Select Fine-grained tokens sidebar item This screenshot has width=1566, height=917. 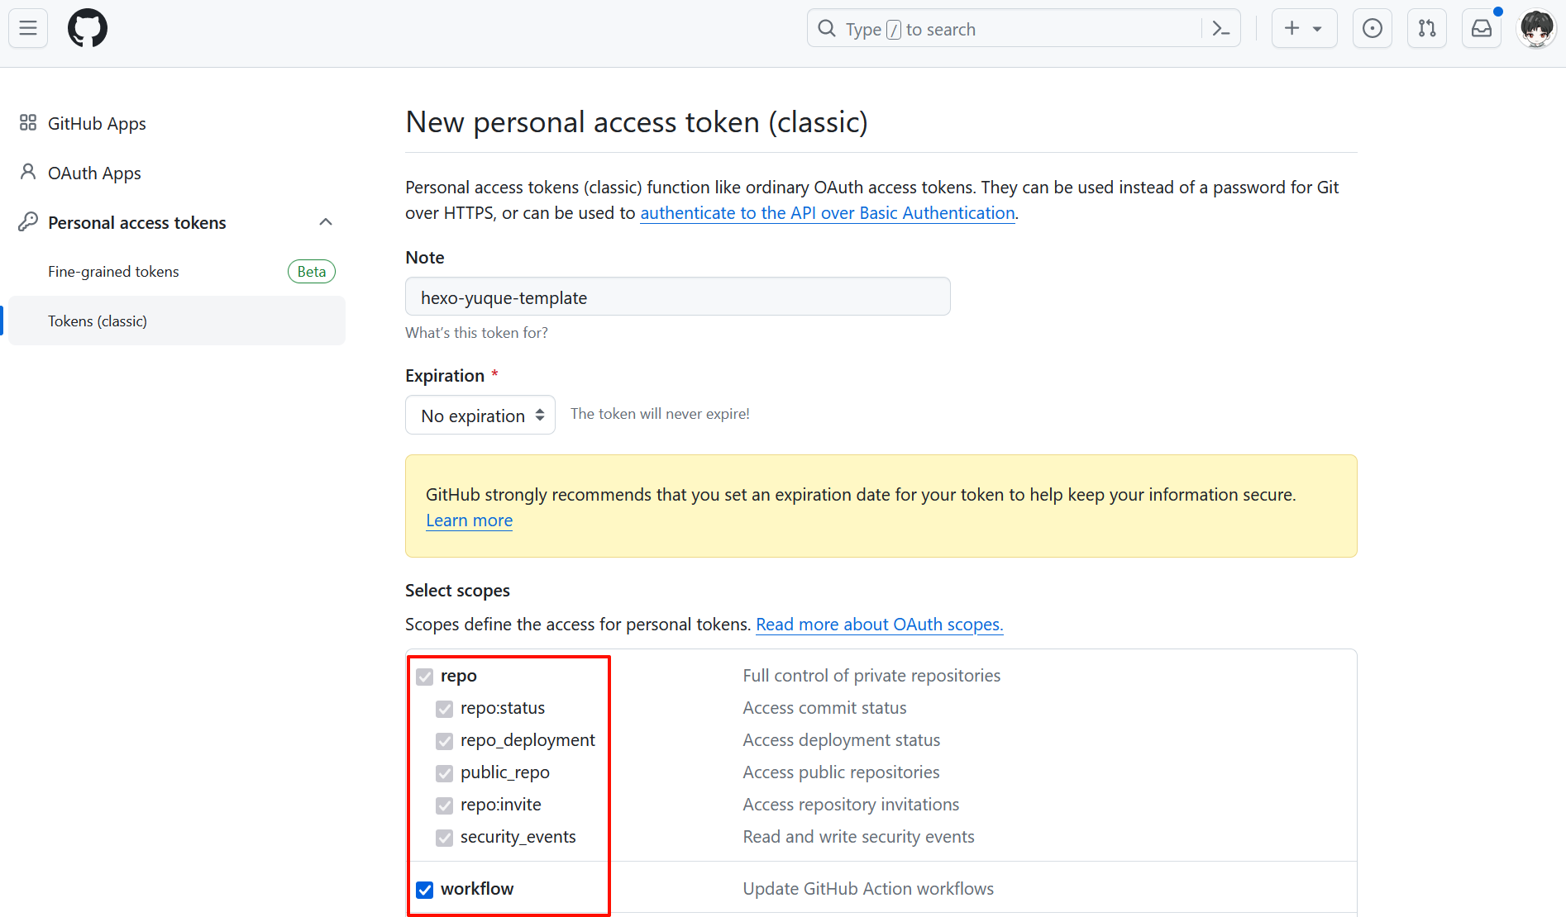[x=113, y=272]
